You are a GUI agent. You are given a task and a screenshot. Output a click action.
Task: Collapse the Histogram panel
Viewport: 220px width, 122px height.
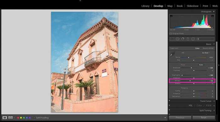click(x=214, y=12)
